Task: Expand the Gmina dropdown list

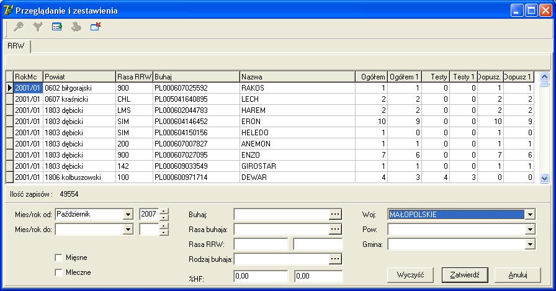Action: tap(530, 244)
